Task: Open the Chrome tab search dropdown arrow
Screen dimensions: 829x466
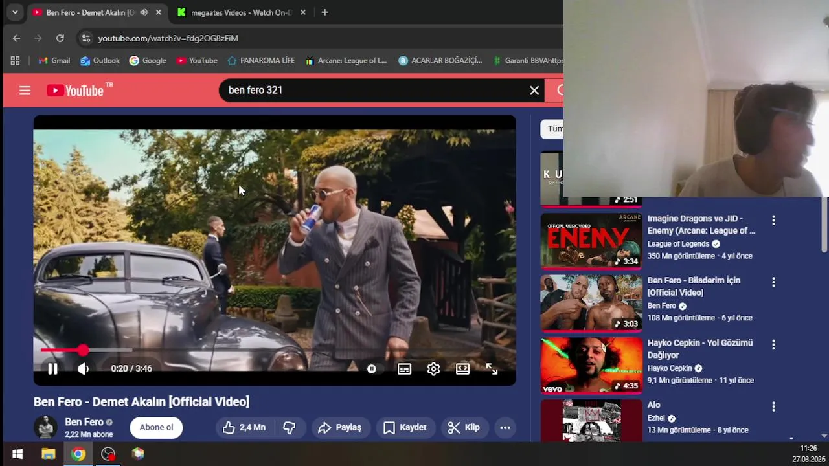Action: pyautogui.click(x=14, y=12)
